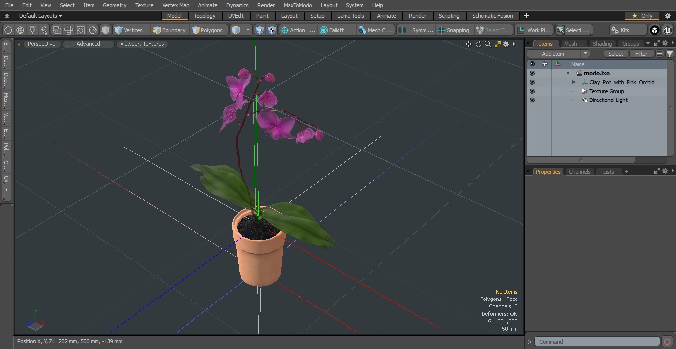The height and width of the screenshot is (349, 676).
Task: Click the second blue pivot cube icon
Action: coord(272,30)
